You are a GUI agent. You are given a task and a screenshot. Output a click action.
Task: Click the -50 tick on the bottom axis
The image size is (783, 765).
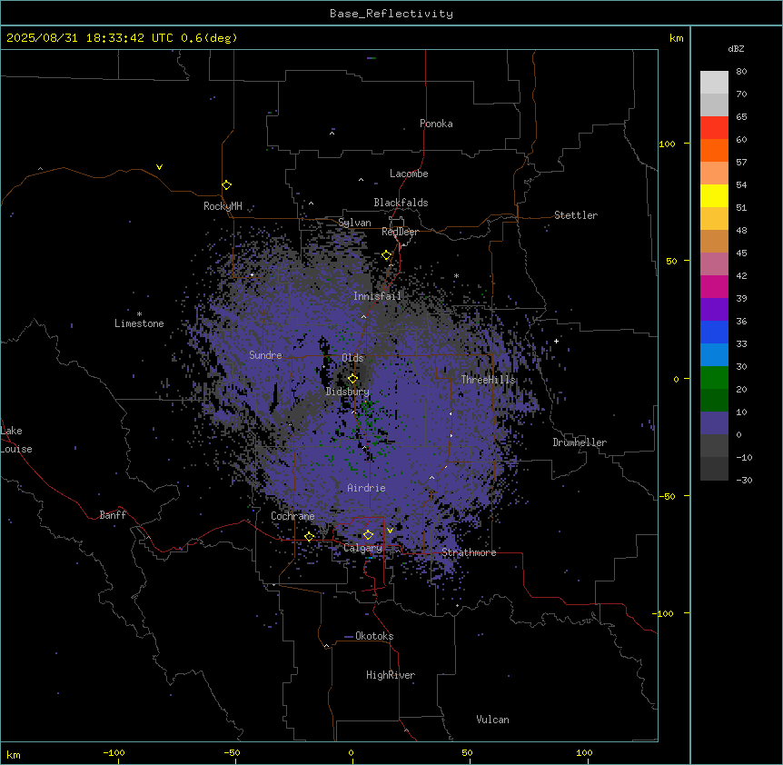tap(232, 752)
